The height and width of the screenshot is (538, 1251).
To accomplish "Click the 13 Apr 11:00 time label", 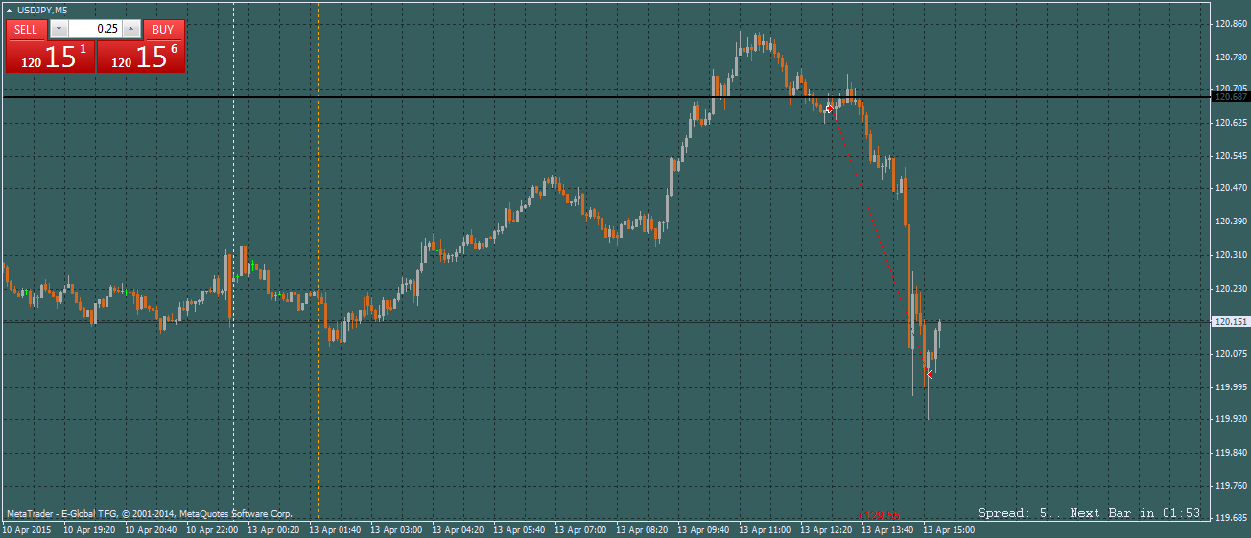I will pos(765,529).
